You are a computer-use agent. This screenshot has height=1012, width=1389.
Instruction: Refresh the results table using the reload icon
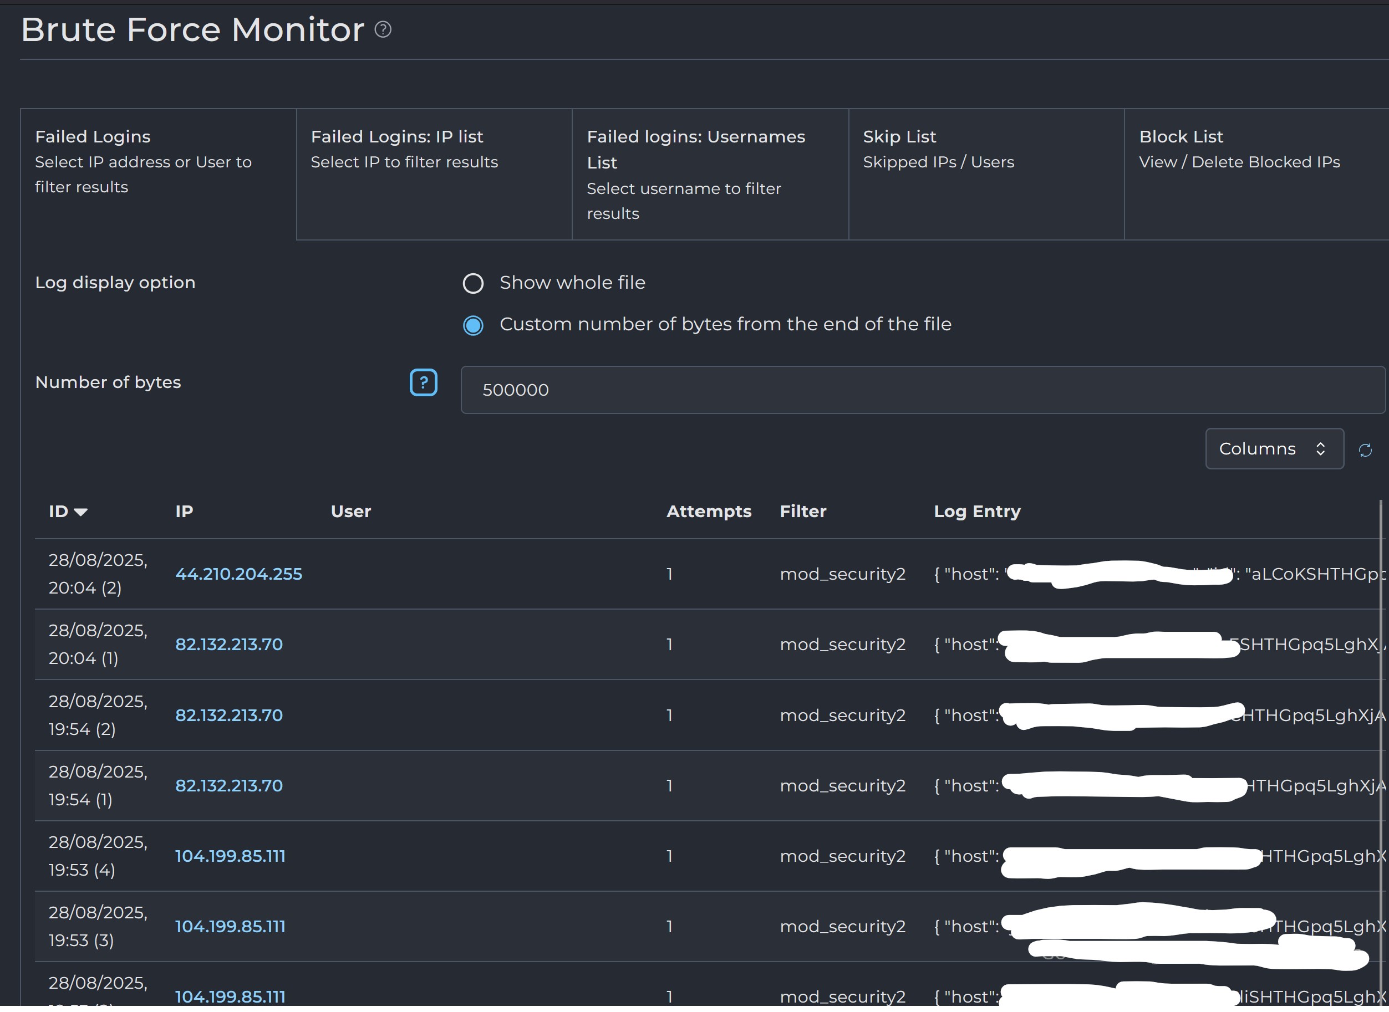pyautogui.click(x=1366, y=449)
